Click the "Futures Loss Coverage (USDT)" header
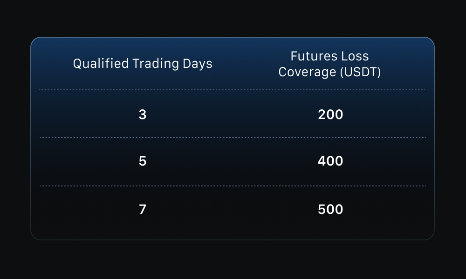The width and height of the screenshot is (466, 279). [x=330, y=64]
